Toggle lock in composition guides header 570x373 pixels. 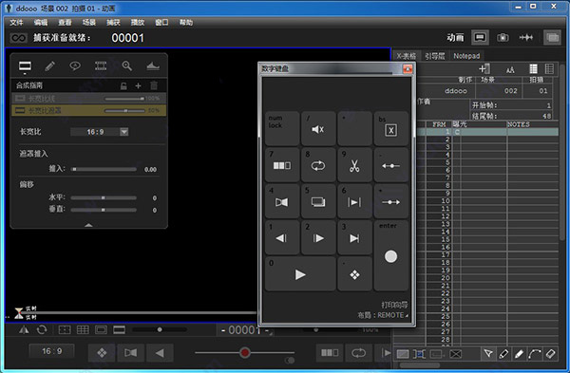(123, 85)
